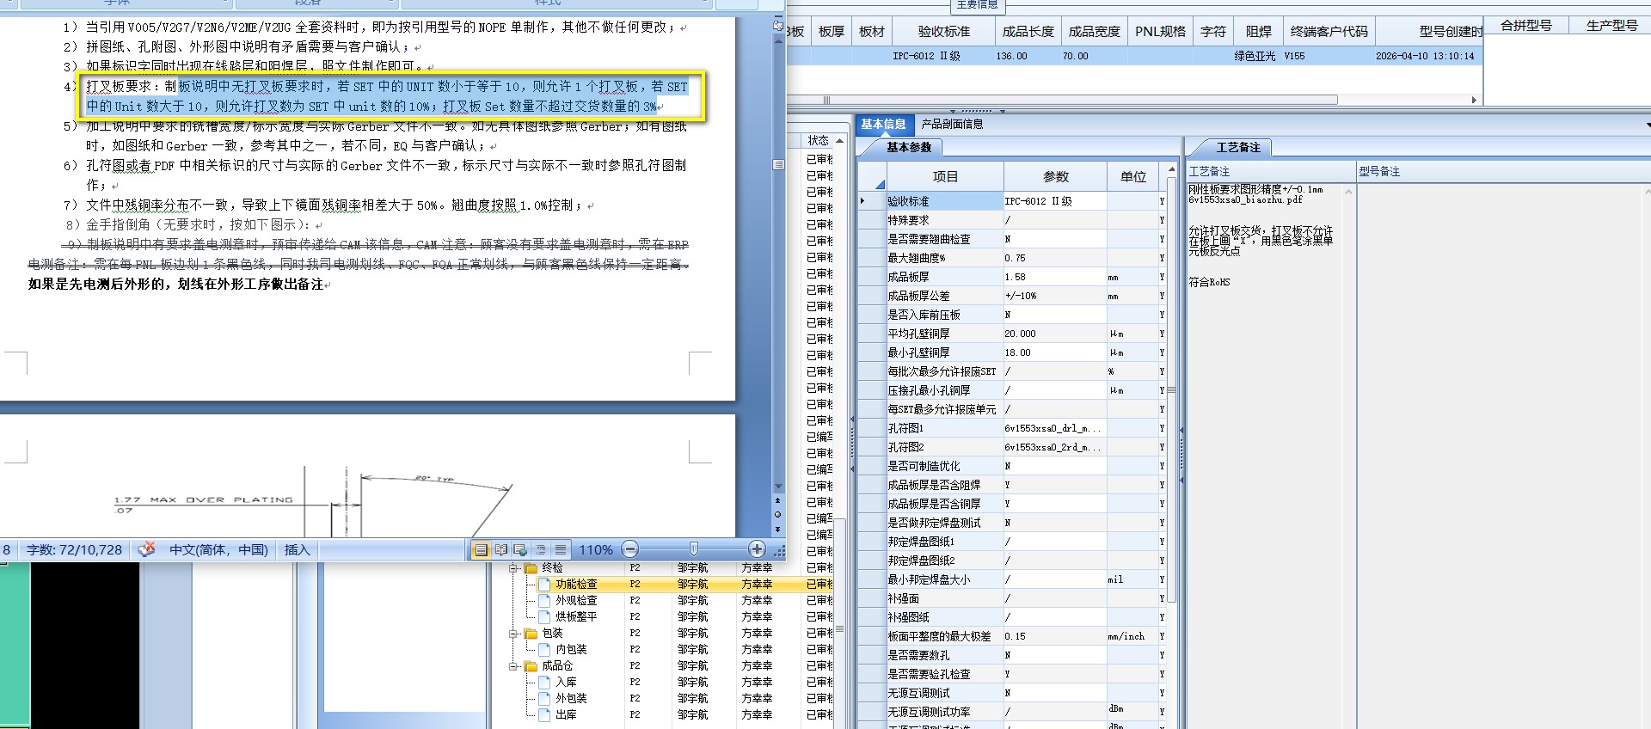Switch Word to Full Screen Reading view
1651x729 pixels.
tap(500, 549)
